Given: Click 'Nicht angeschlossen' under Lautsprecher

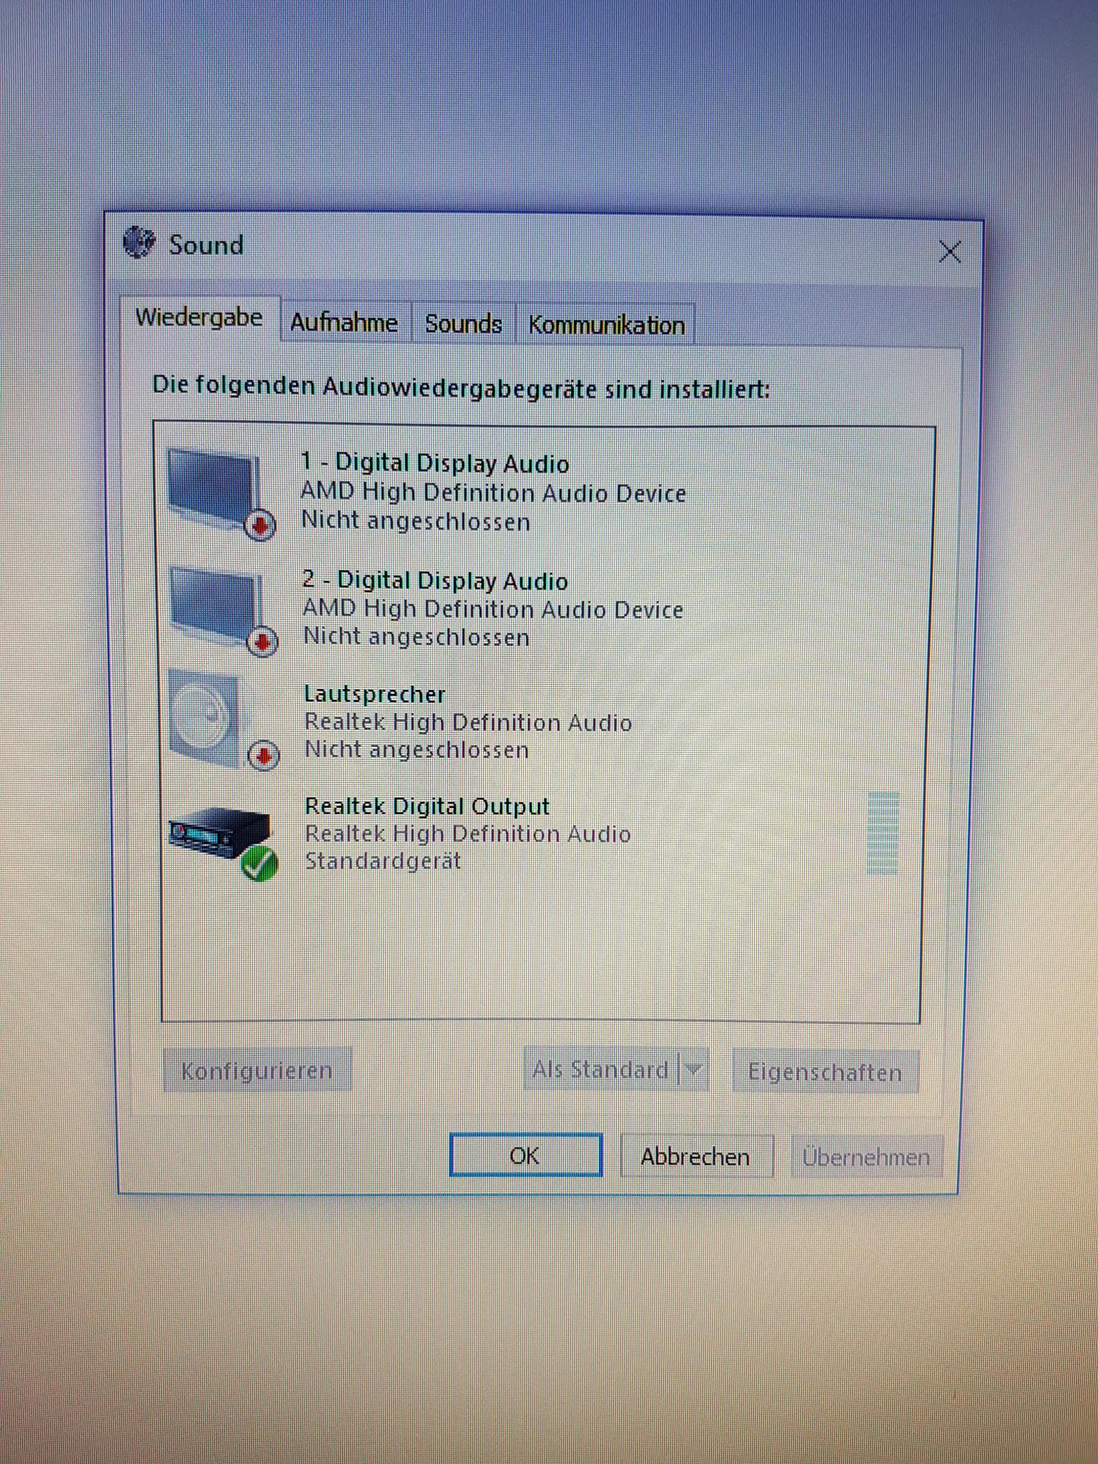Looking at the screenshot, I should point(417,750).
